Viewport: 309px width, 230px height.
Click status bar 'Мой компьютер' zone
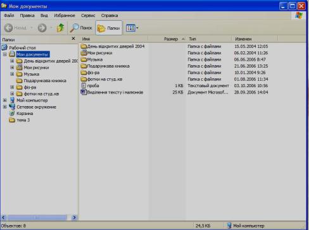(x=246, y=226)
